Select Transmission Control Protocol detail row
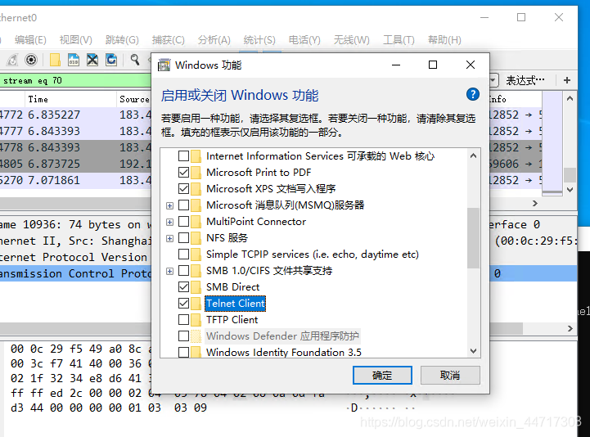Screen dimensions: 590x437 coord(75,273)
